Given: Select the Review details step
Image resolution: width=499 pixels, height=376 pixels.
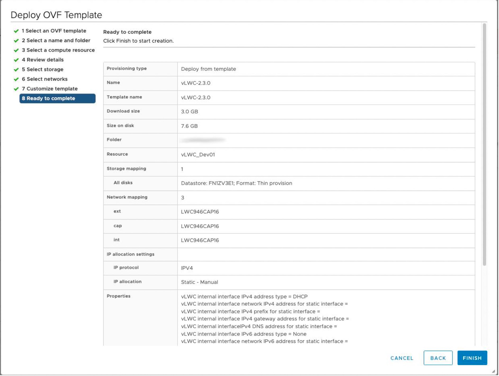Looking at the screenshot, I should (43, 60).
